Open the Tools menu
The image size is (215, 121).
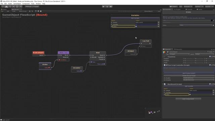[33, 4]
